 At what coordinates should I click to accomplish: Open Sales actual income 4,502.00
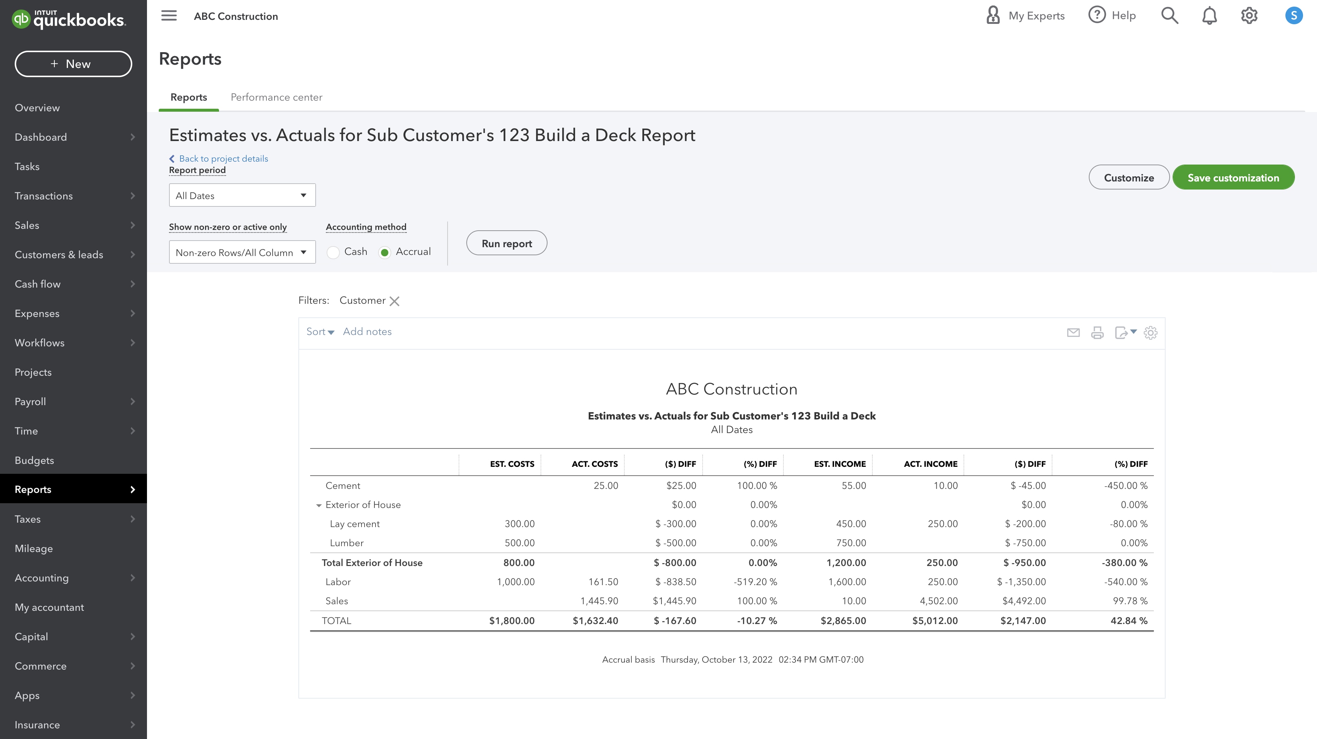click(x=939, y=601)
